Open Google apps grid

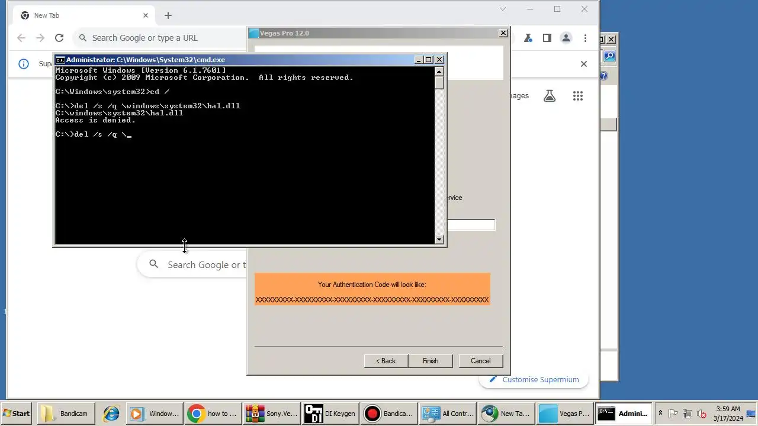pyautogui.click(x=578, y=96)
